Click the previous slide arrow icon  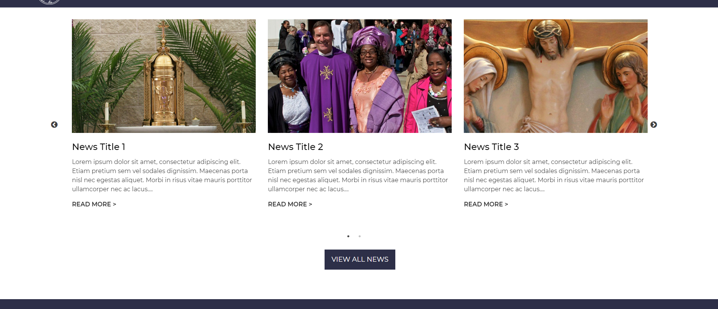click(54, 125)
